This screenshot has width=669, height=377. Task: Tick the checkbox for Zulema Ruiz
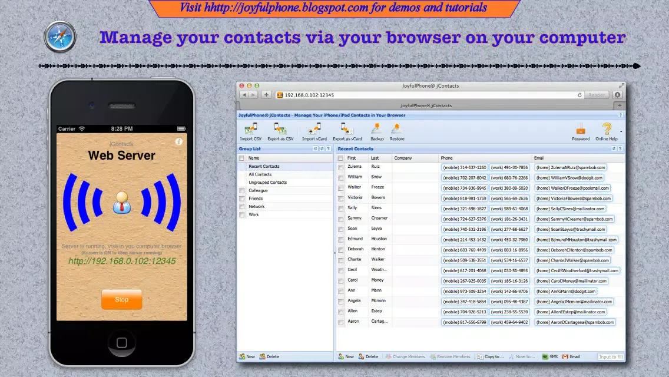[x=340, y=167]
